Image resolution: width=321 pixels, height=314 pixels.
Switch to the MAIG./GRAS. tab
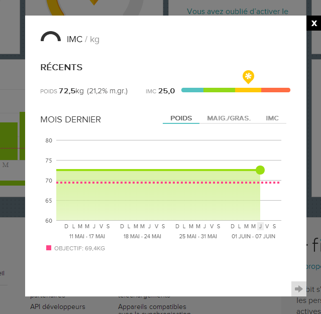[x=229, y=118]
